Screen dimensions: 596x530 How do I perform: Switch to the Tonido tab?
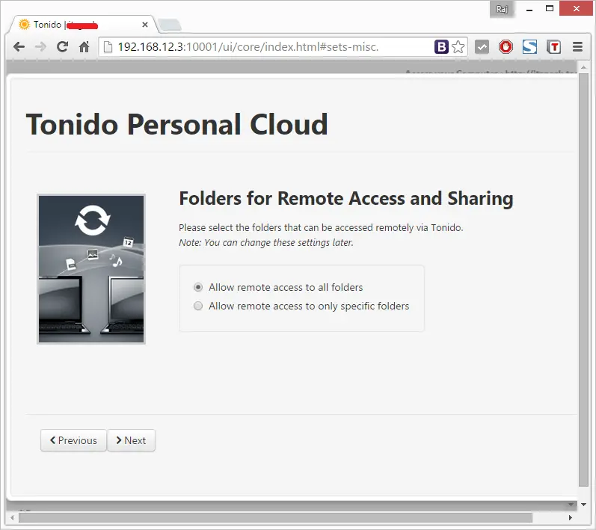(80, 25)
